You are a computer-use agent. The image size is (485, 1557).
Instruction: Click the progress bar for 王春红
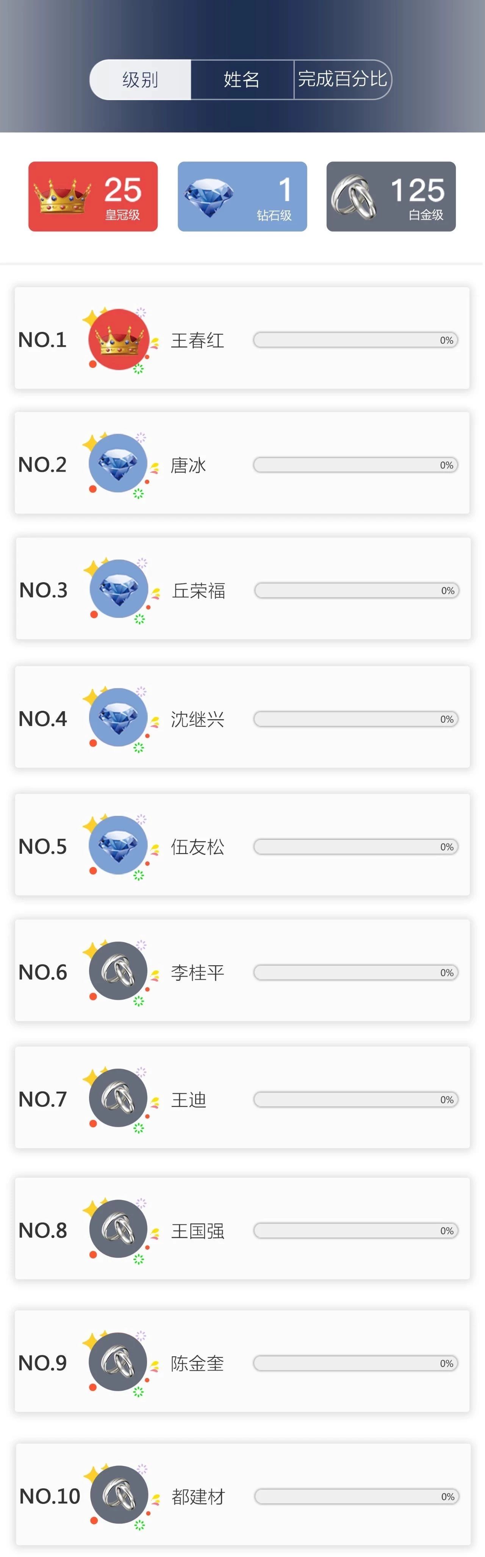point(356,340)
